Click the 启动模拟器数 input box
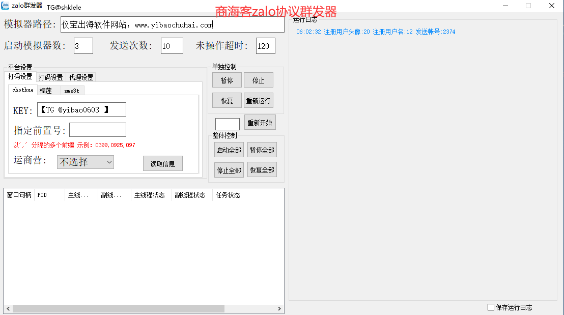The height and width of the screenshot is (315, 564). [x=83, y=46]
